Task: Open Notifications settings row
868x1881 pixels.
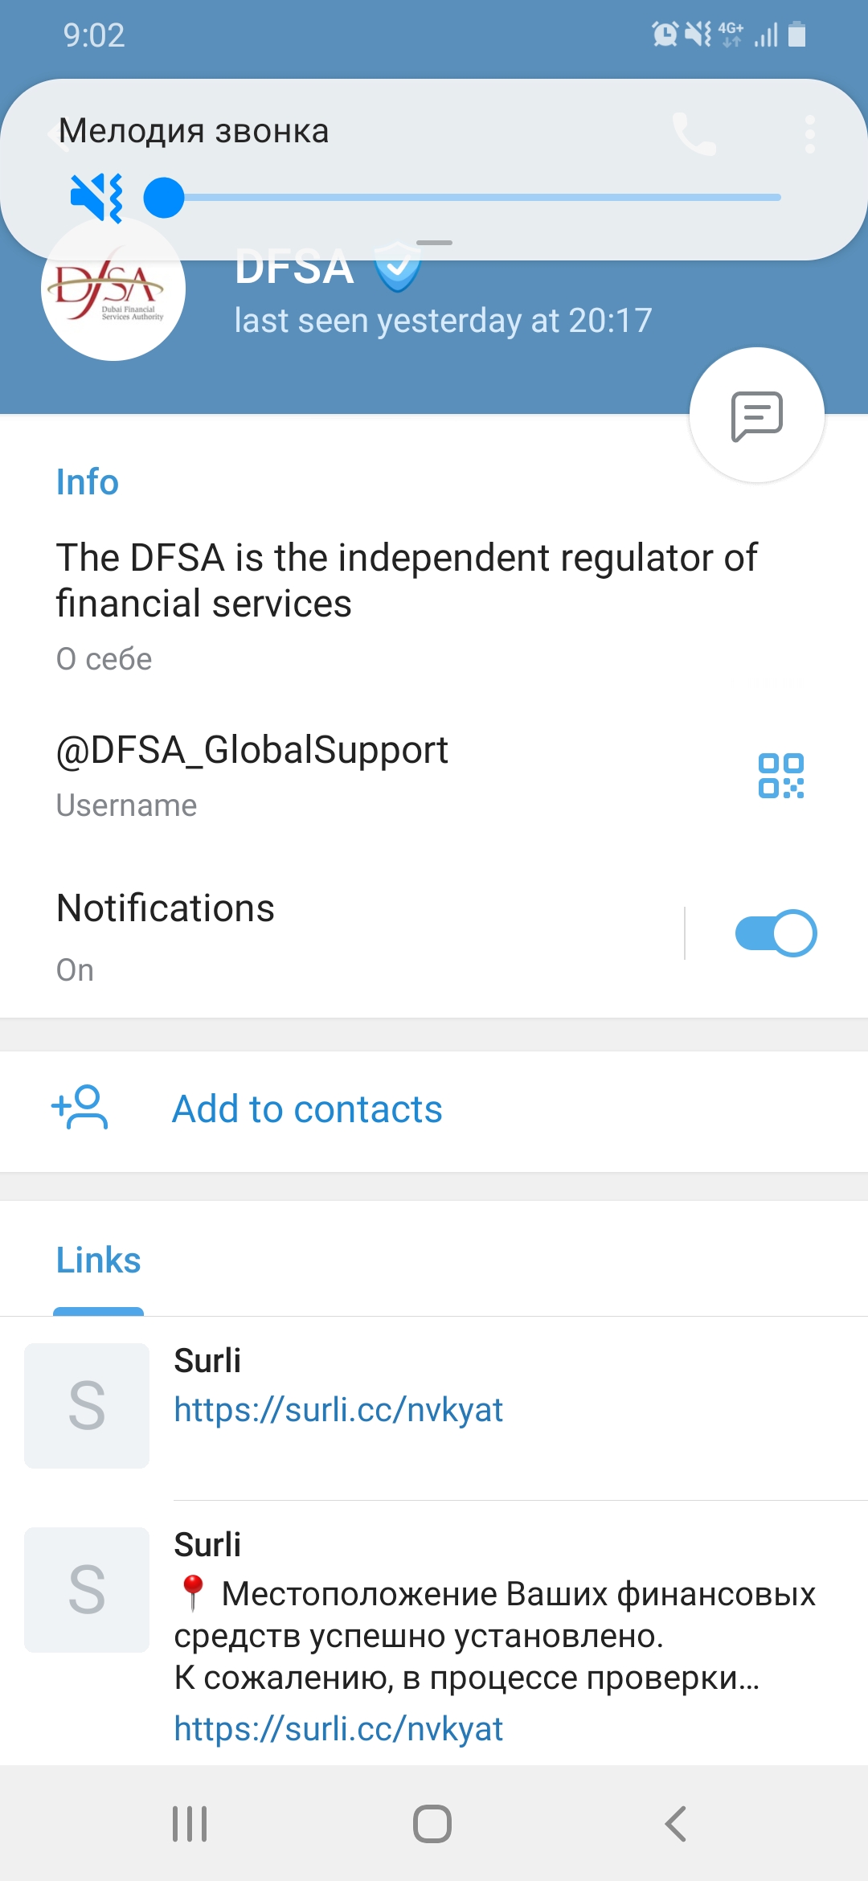Action: click(321, 932)
